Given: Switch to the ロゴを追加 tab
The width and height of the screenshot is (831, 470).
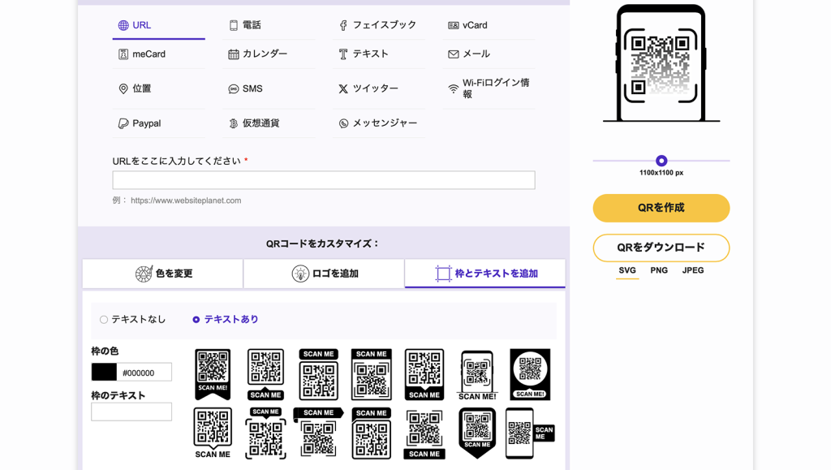Looking at the screenshot, I should pyautogui.click(x=324, y=274).
